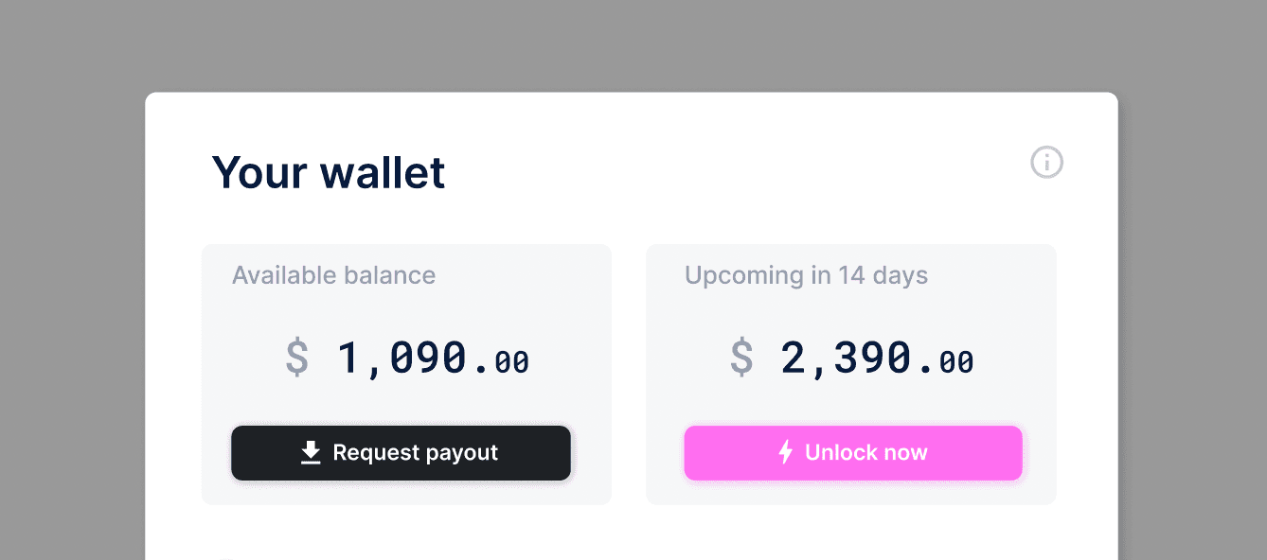Click the "Unlock now" text label
This screenshot has height=560, width=1267.
tap(865, 453)
